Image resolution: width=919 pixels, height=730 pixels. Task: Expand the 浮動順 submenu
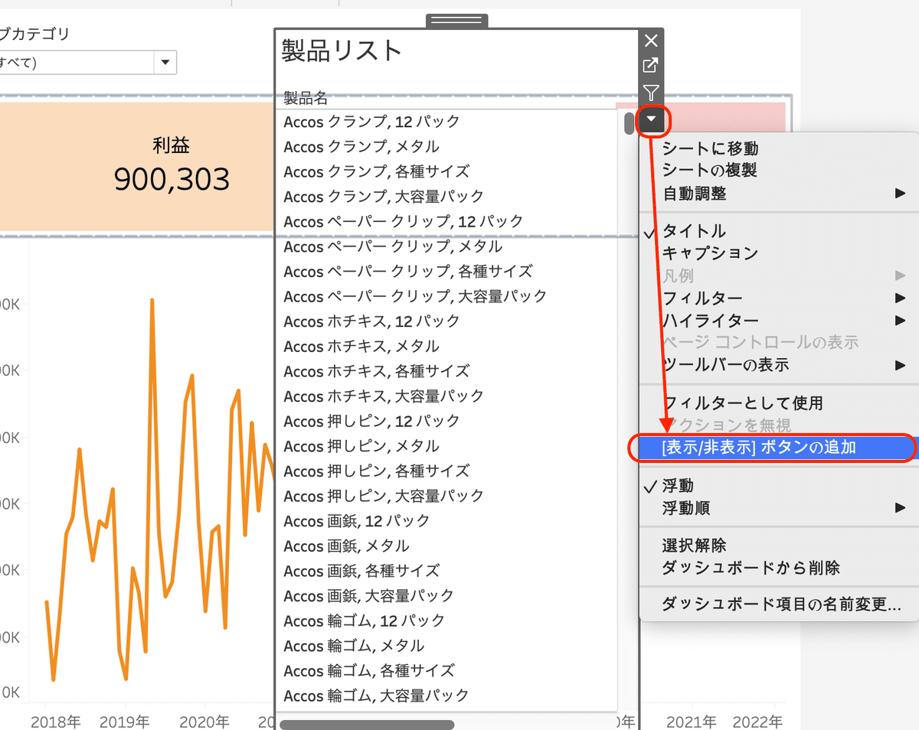coord(779,507)
